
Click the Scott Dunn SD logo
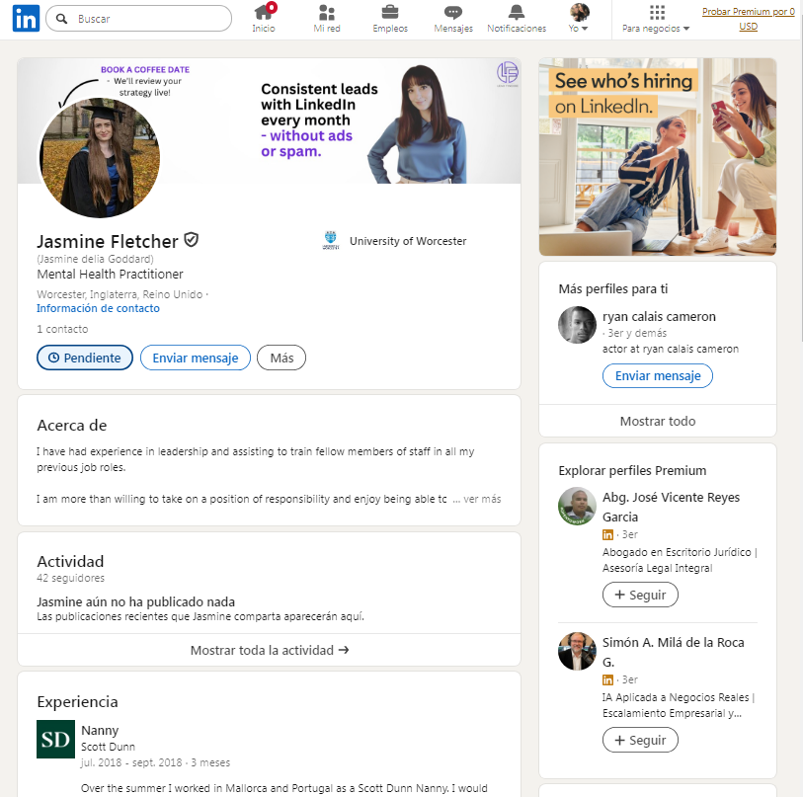click(56, 739)
